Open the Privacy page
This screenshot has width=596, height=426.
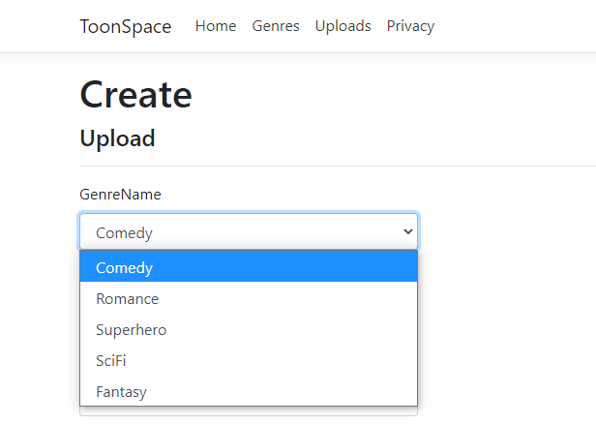tap(410, 26)
